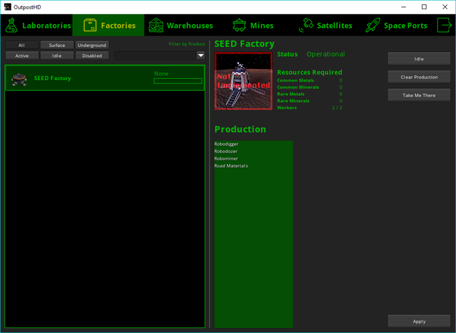Toggle the Underground filter

pos(92,45)
